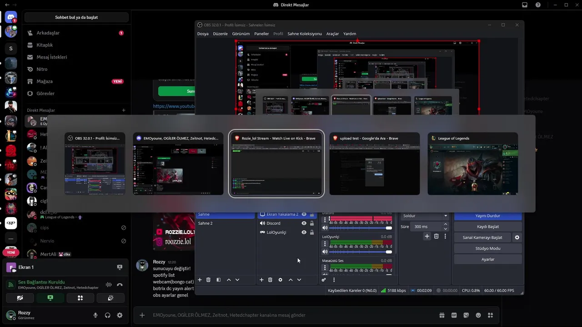
Task: Open Masaüstü Ses mixer channel options dots
Action: 325,268
